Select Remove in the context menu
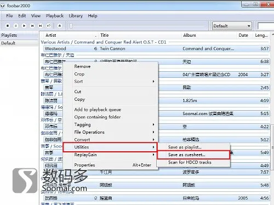Screen dimensions: 274x205 [x=110, y=66]
